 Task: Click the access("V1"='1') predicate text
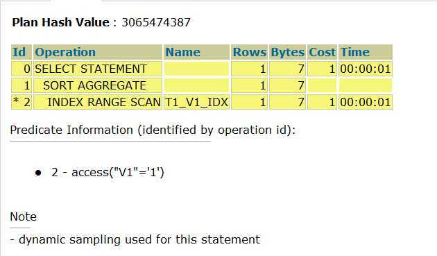pos(118,172)
